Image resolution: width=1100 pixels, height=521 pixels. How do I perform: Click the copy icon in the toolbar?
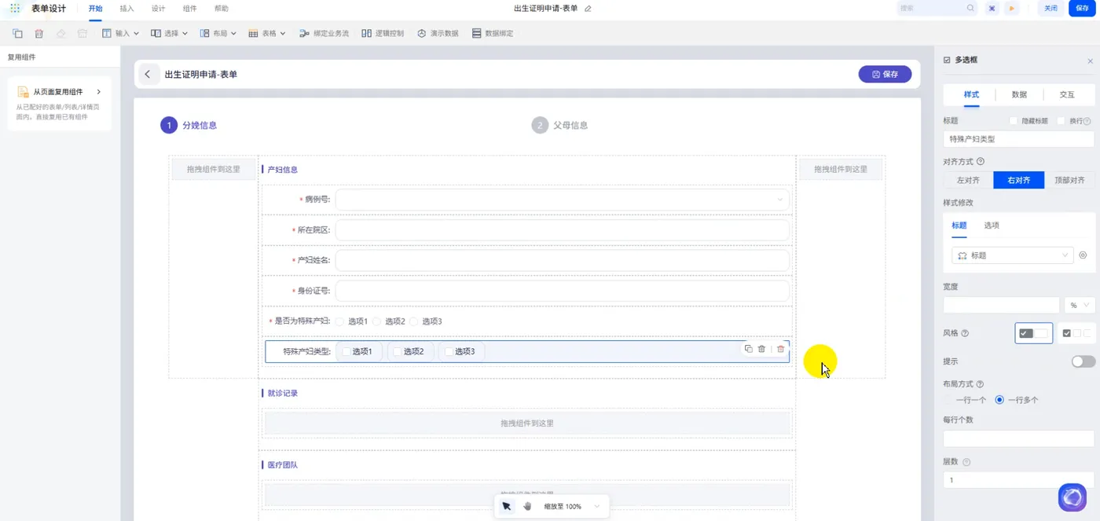point(17,34)
